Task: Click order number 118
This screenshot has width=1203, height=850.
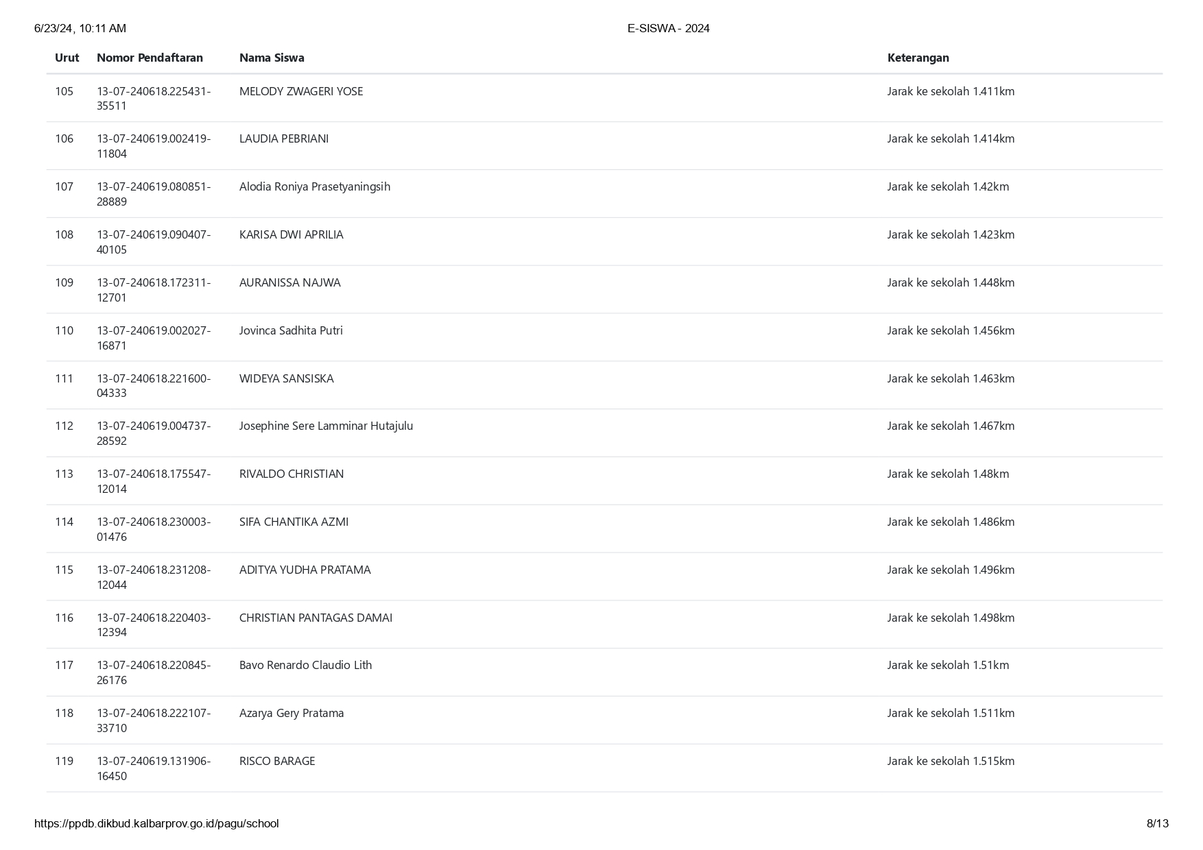Action: (64, 713)
